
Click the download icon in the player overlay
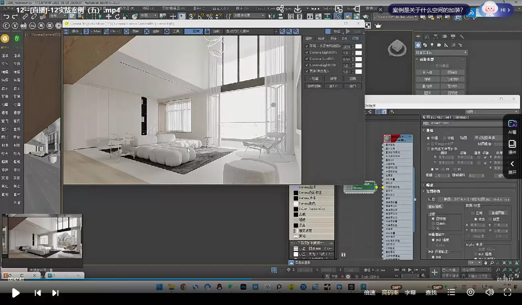pos(298,9)
